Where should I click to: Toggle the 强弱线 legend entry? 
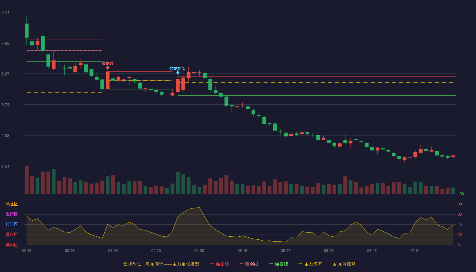pyautogui.click(x=249, y=264)
